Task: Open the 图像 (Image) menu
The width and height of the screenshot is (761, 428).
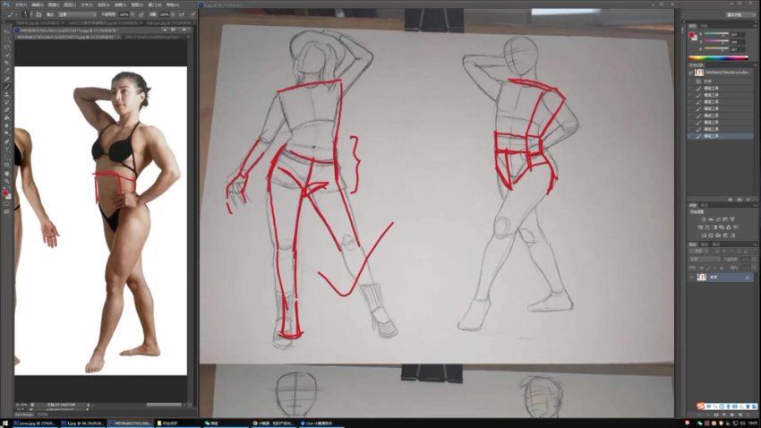Action: coord(54,4)
